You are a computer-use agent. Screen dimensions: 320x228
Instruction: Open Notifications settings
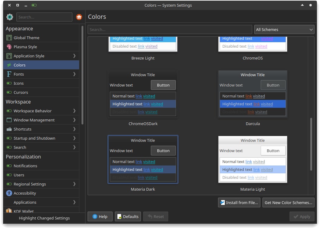41,166
